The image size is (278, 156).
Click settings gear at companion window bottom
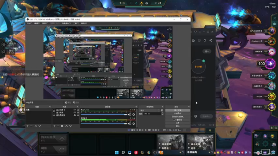tap(196, 116)
